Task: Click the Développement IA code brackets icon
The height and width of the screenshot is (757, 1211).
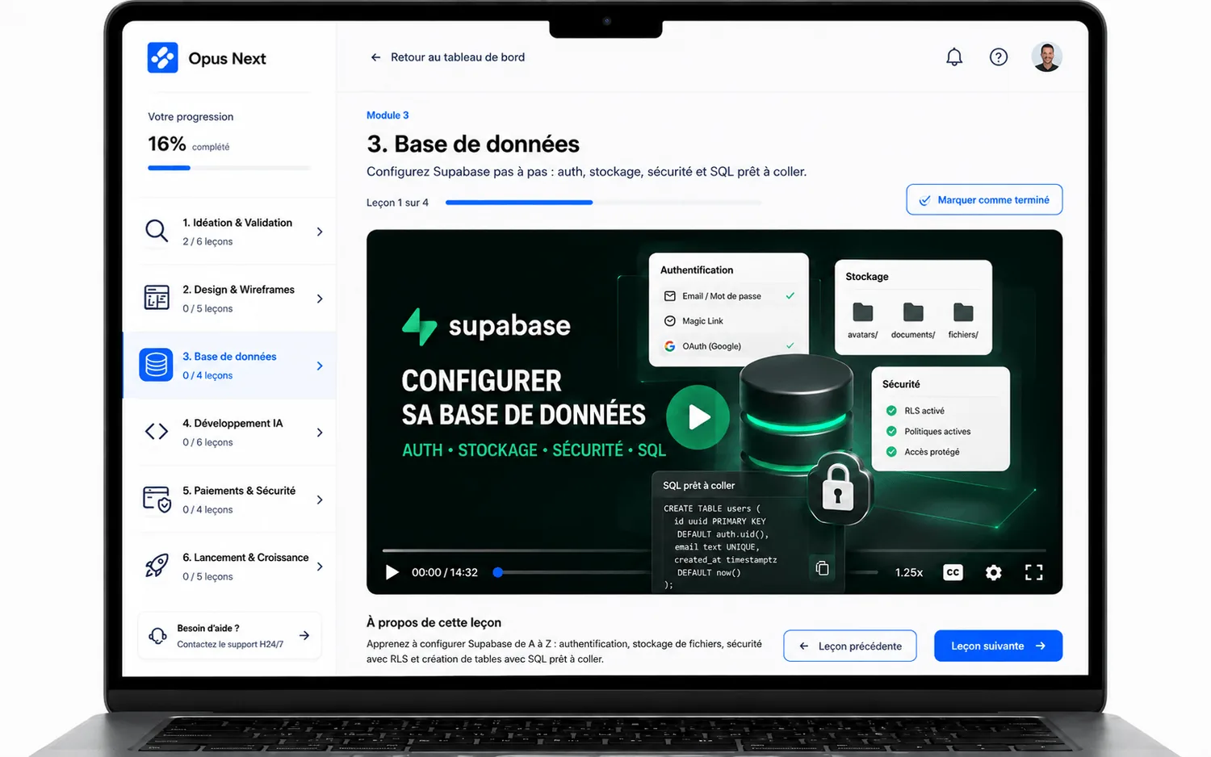Action: [157, 432]
